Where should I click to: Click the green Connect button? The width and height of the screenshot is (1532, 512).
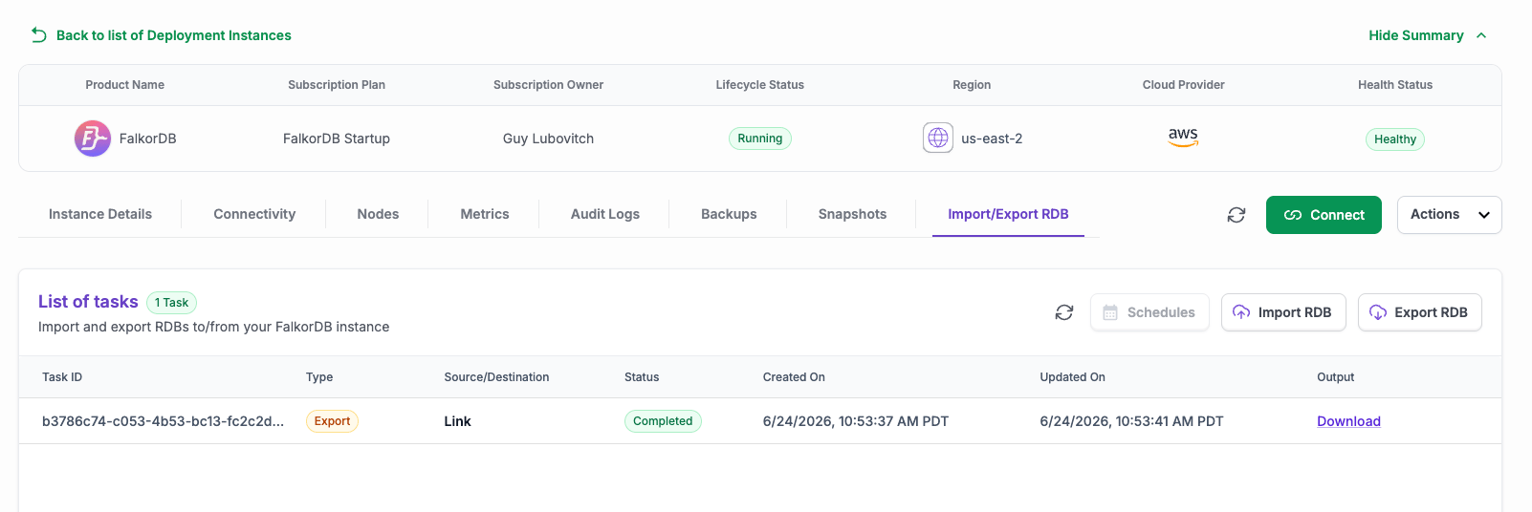tap(1324, 215)
